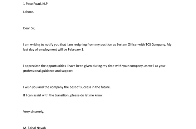Click the word 'opportunities' in second paragraph
196x129 pixels.
pos(56,66)
